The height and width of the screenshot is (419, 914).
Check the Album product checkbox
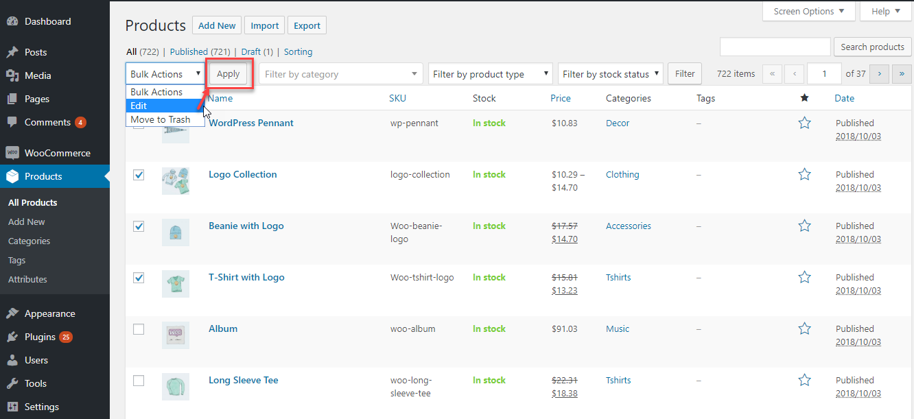coord(139,329)
